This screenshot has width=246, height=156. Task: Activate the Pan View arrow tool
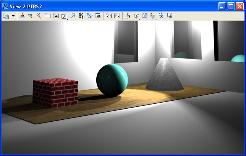tap(73, 16)
